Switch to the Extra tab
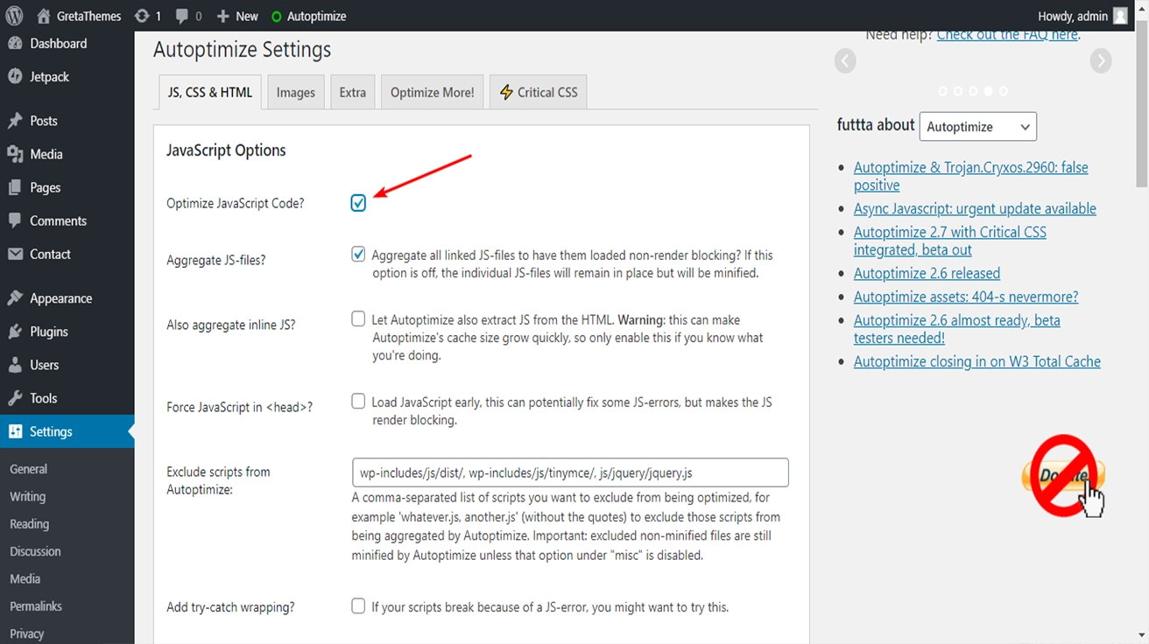Image resolution: width=1149 pixels, height=644 pixels. pos(353,92)
